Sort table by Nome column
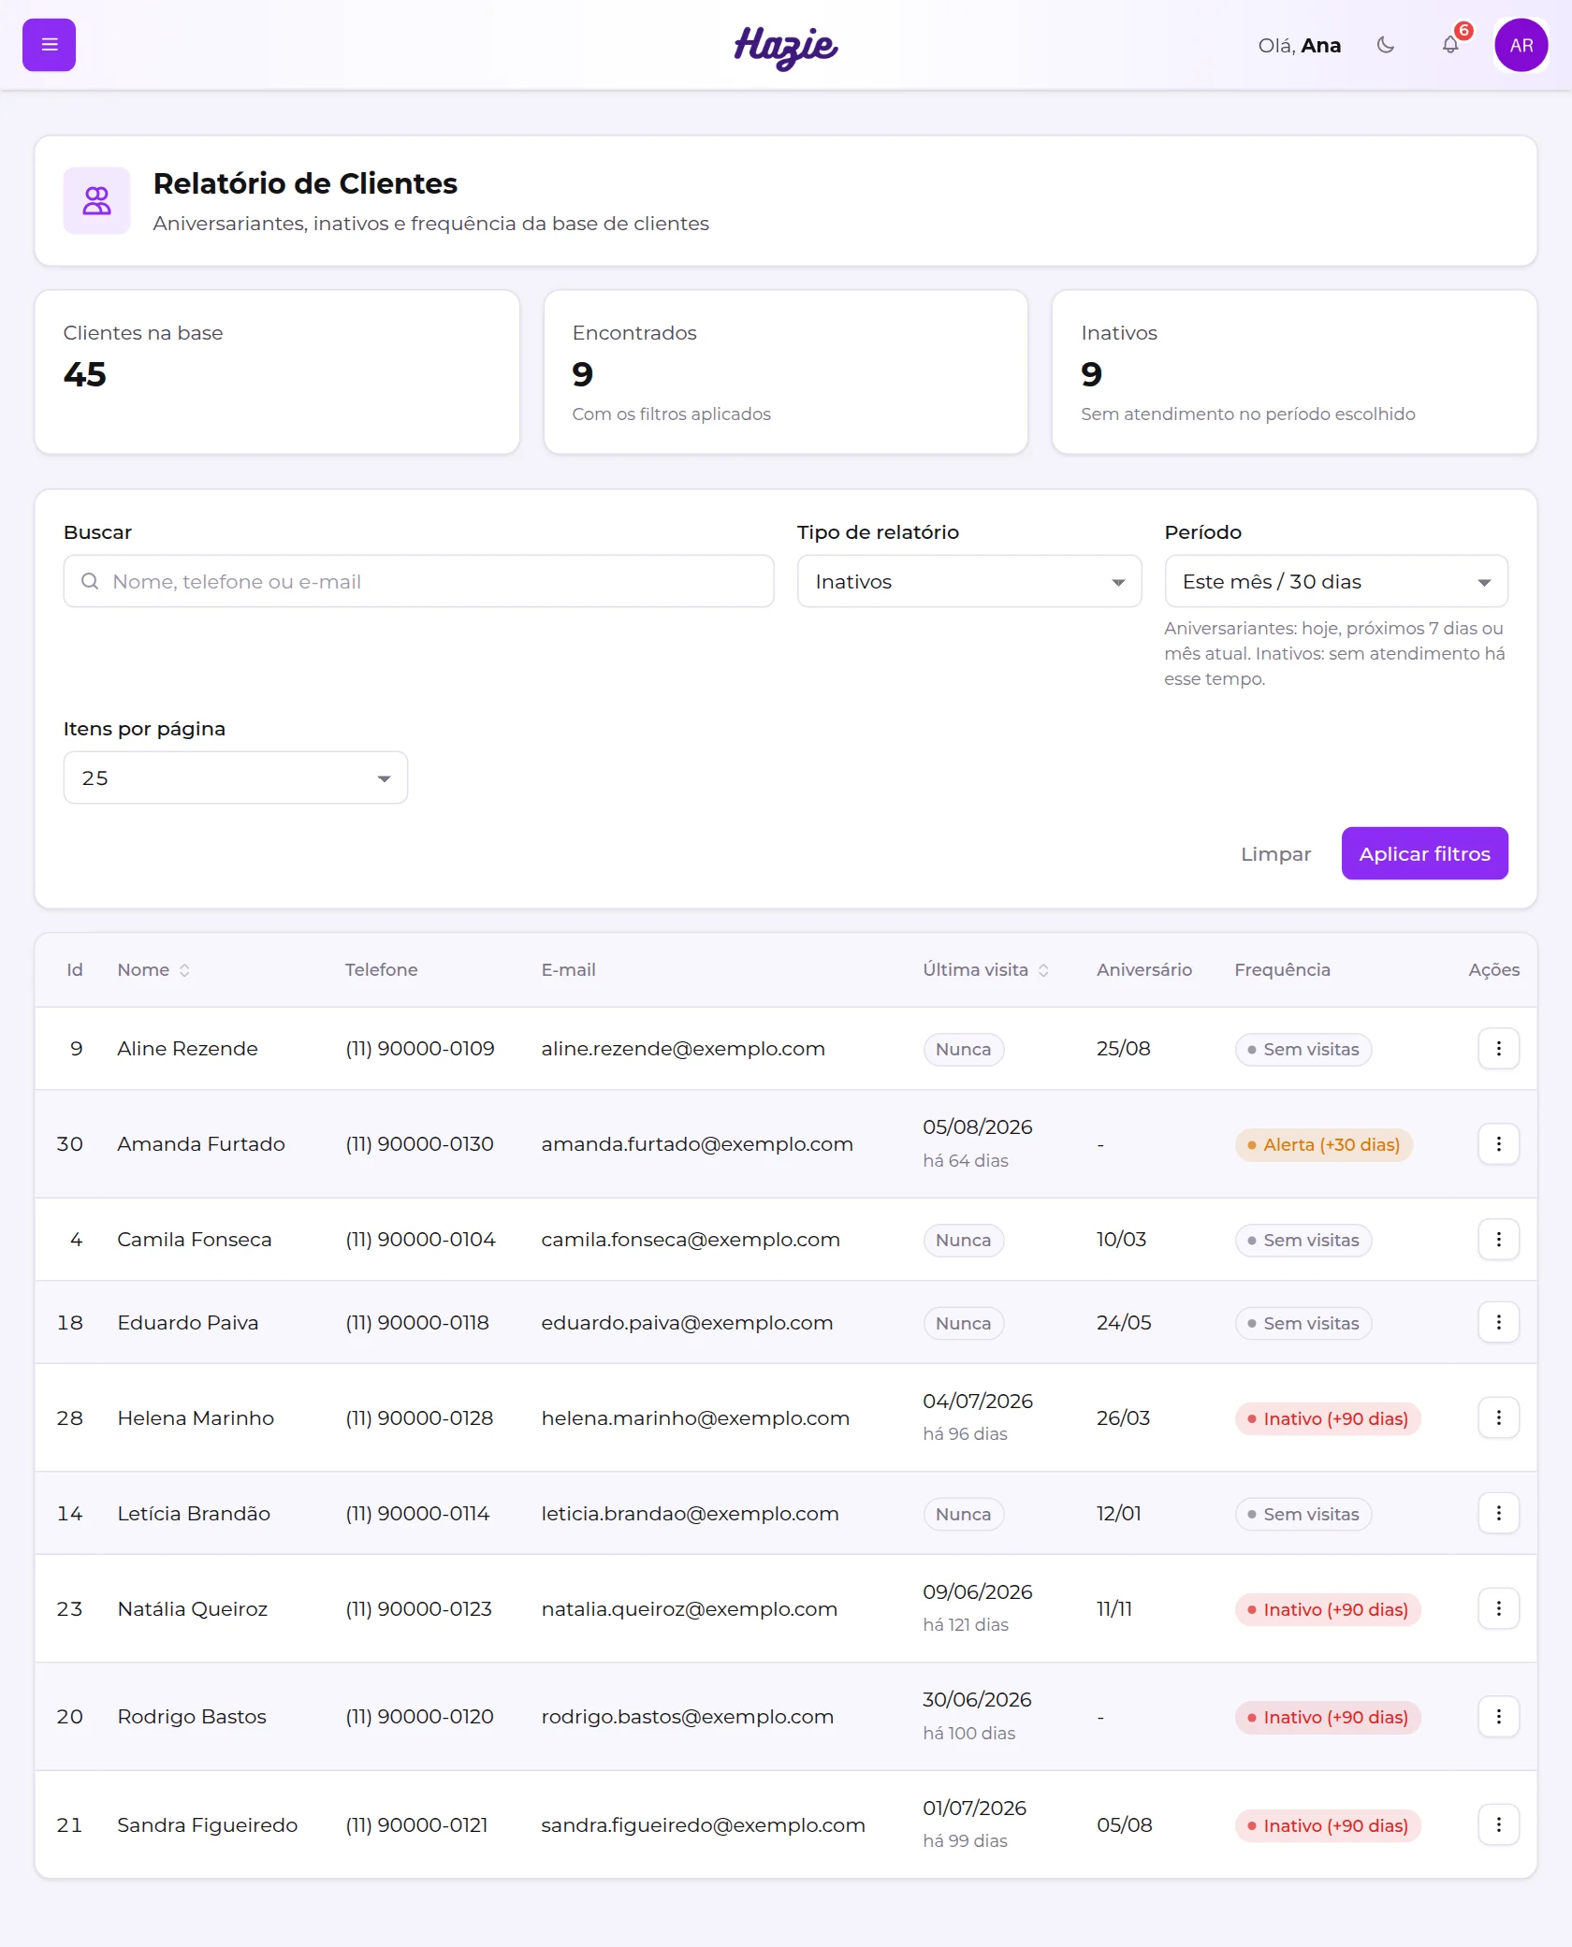 pos(153,970)
